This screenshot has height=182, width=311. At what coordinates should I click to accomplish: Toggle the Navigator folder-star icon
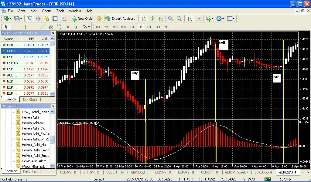pos(46,19)
